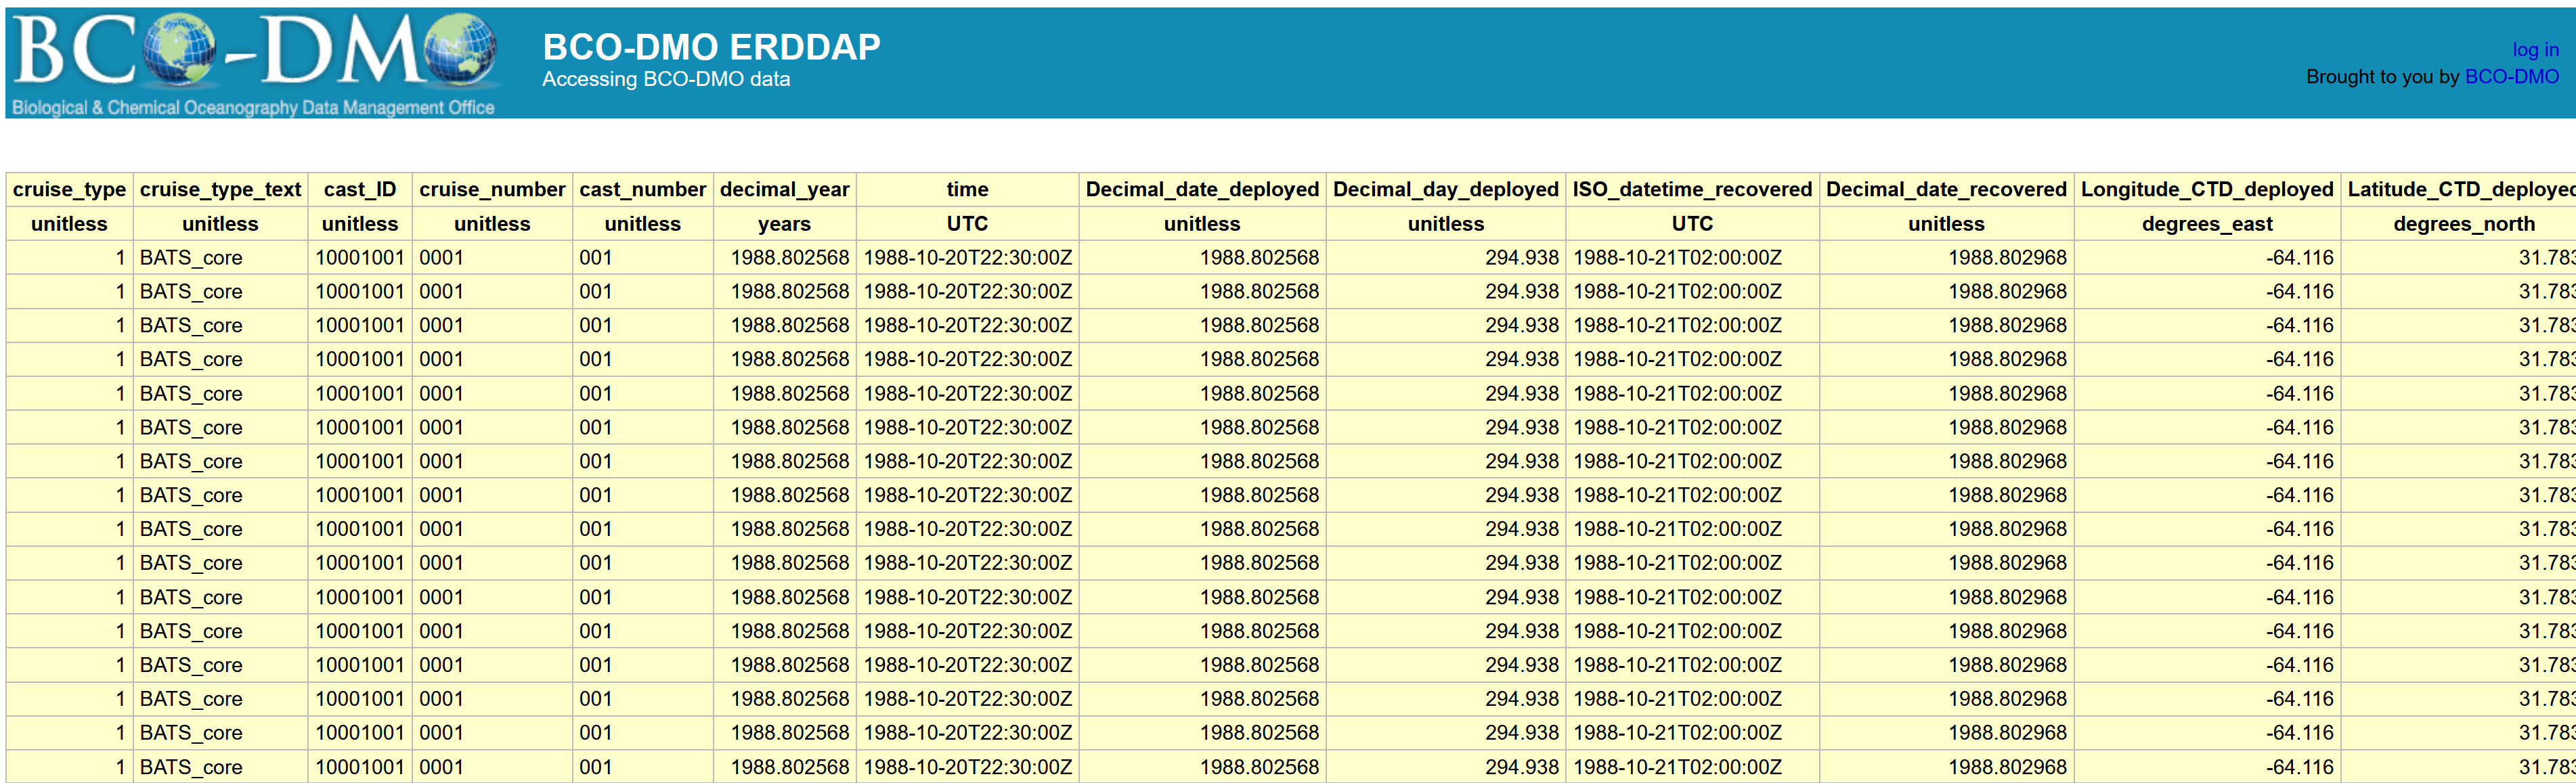Click the BCO-DMO ERDDAP title
Screen dimensions: 2576x783
[x=711, y=47]
